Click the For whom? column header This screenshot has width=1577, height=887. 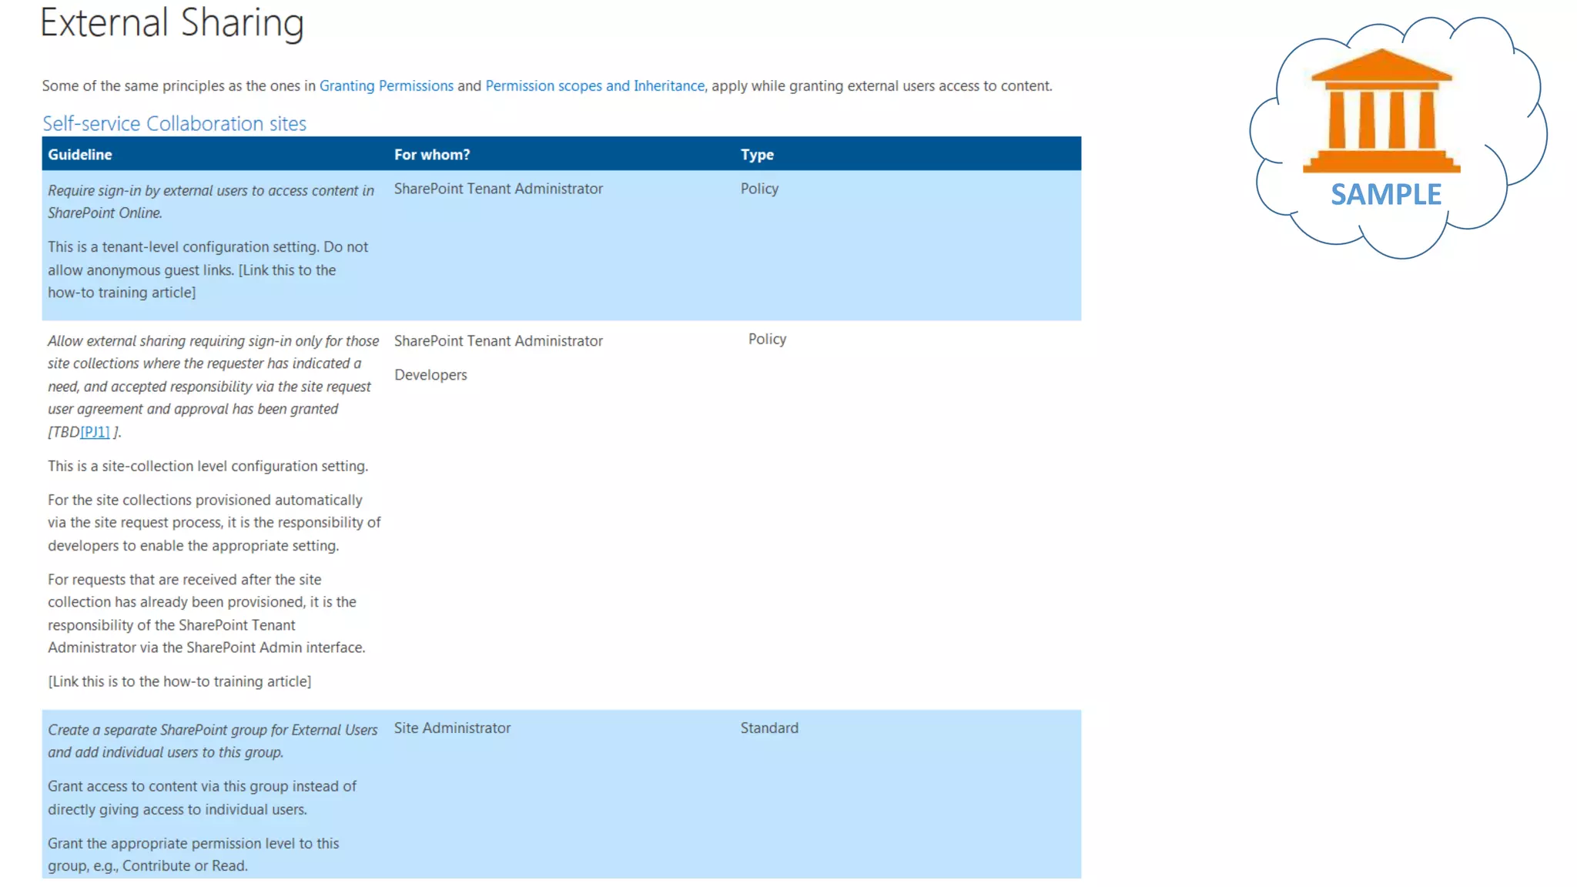pyautogui.click(x=432, y=155)
